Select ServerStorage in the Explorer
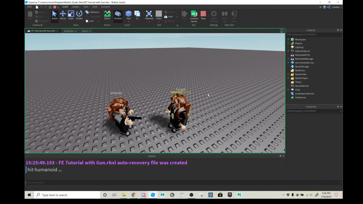This screenshot has height=204, width=363. click(302, 67)
